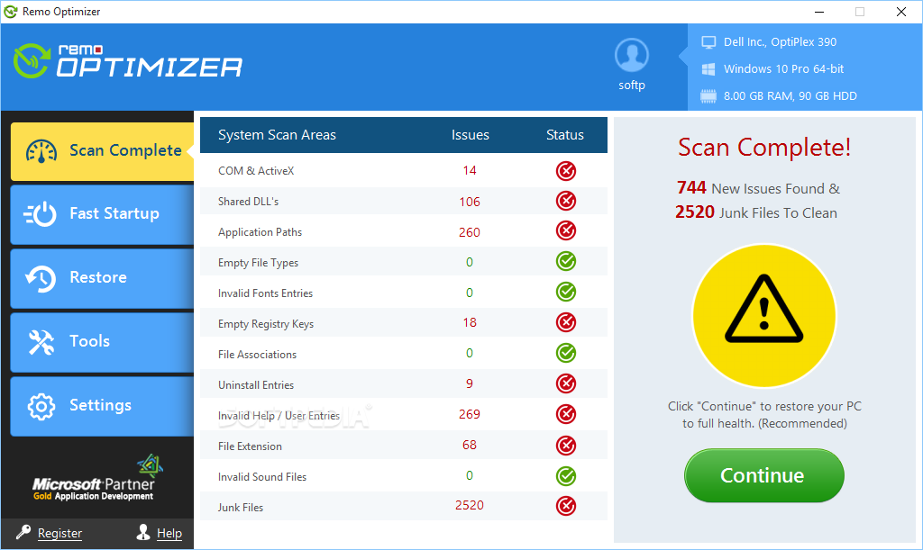
Task: Click the red status icon for Uninstall Entries
Action: 566,383
